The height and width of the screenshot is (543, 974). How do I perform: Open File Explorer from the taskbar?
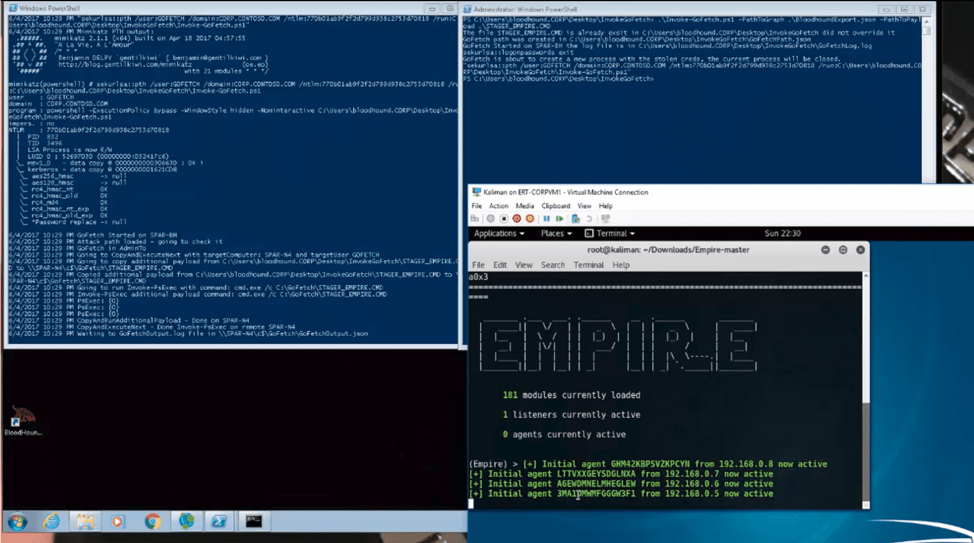click(85, 521)
